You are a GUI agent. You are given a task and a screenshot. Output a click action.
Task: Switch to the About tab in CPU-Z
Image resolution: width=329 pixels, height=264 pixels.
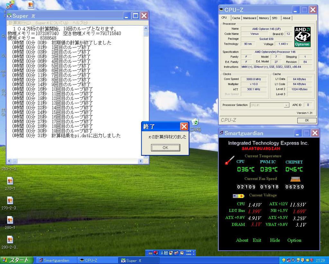coord(286,18)
